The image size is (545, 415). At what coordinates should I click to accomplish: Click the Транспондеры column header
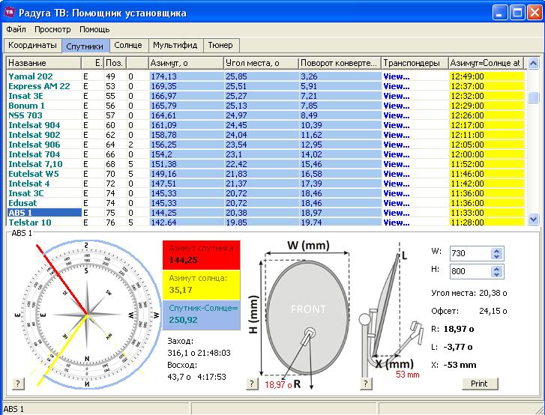[415, 63]
